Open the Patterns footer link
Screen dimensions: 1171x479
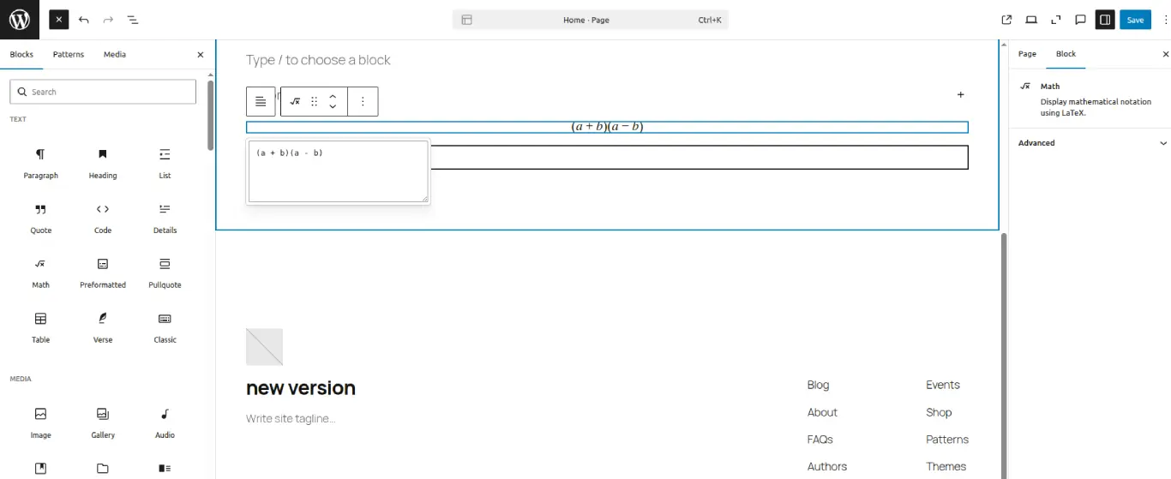(947, 440)
